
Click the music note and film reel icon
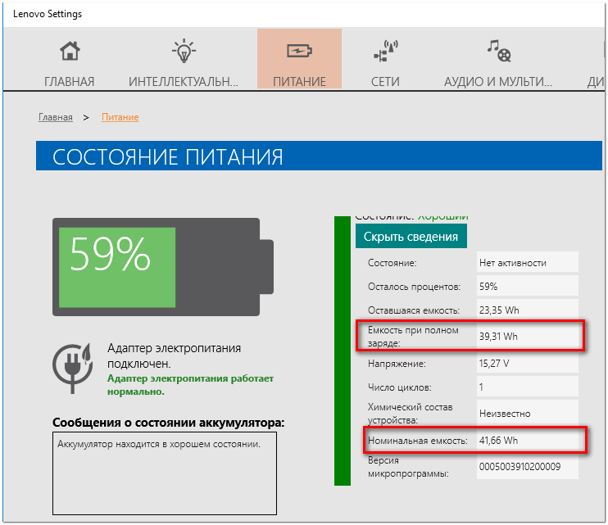pos(498,52)
